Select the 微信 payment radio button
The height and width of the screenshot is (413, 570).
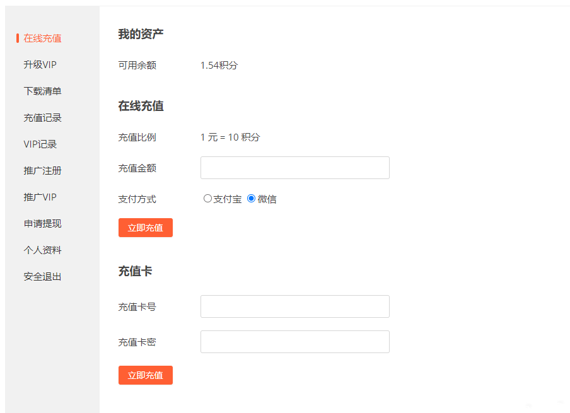(x=251, y=199)
